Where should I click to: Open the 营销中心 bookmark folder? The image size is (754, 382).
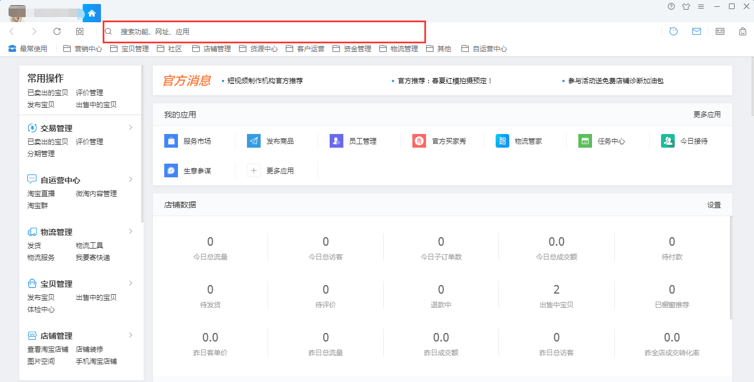tap(83, 49)
